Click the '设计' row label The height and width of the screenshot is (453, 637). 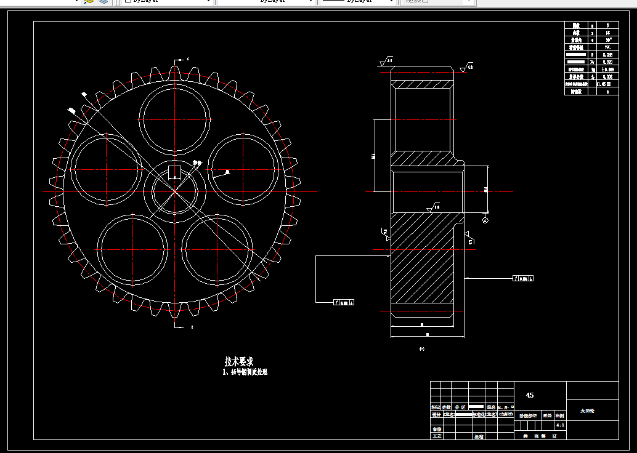tap(436, 414)
